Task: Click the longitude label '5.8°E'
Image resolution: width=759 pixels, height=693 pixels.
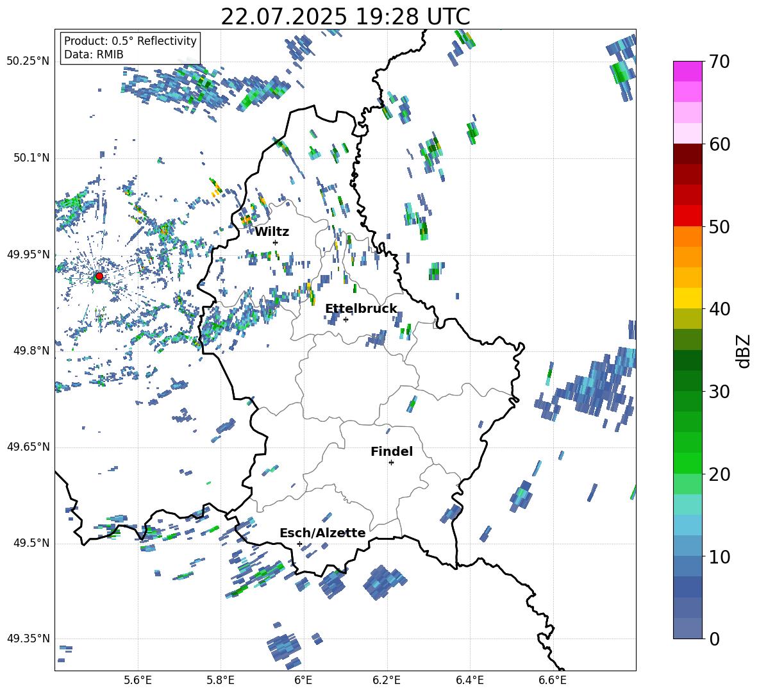Action: (x=221, y=680)
